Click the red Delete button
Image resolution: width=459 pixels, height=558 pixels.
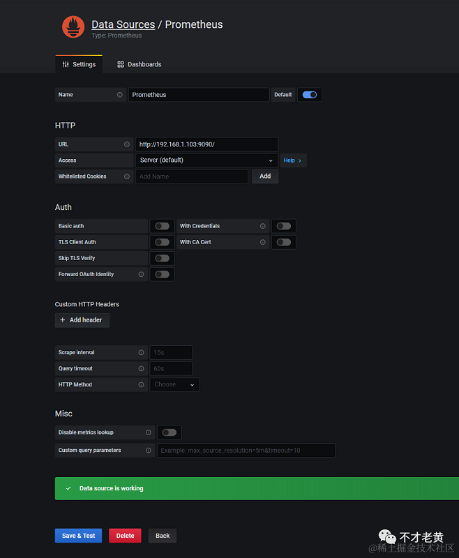125,536
